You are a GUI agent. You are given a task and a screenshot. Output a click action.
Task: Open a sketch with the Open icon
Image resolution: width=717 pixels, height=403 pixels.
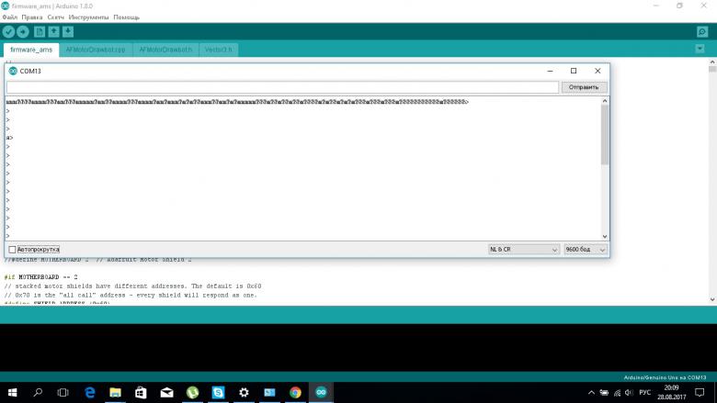(x=54, y=32)
